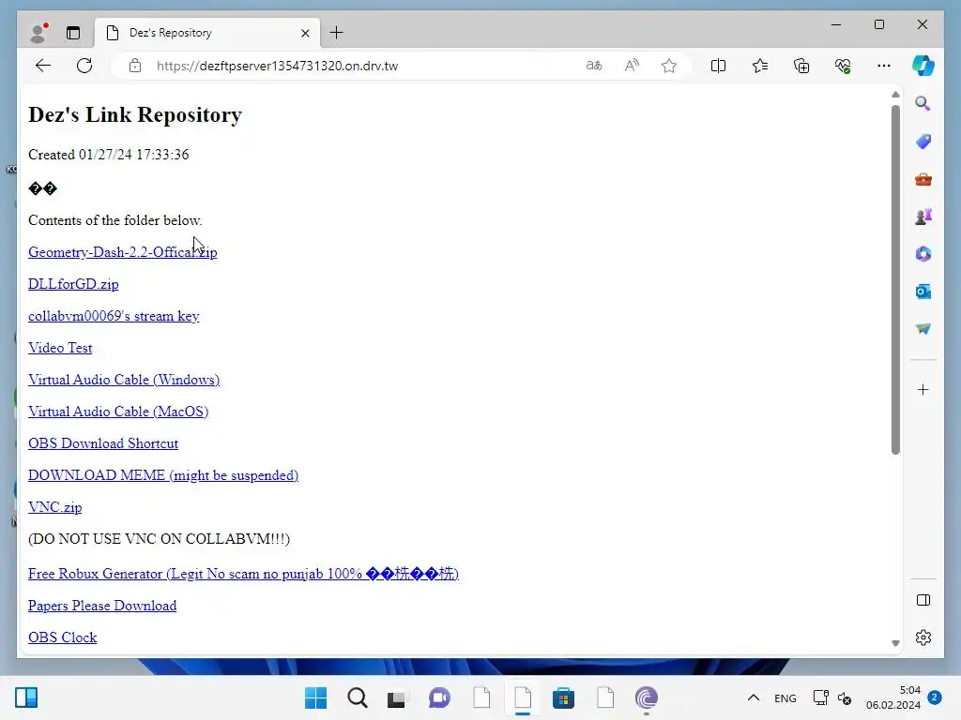The height and width of the screenshot is (720, 961).
Task: Close the Dez's Repository tab
Action: (x=305, y=33)
